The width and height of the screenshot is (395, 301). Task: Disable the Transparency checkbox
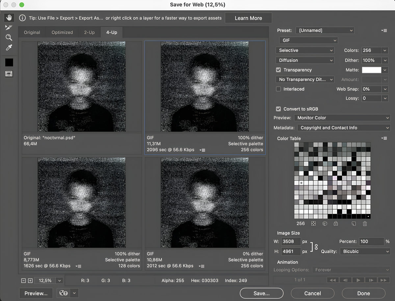coord(278,70)
